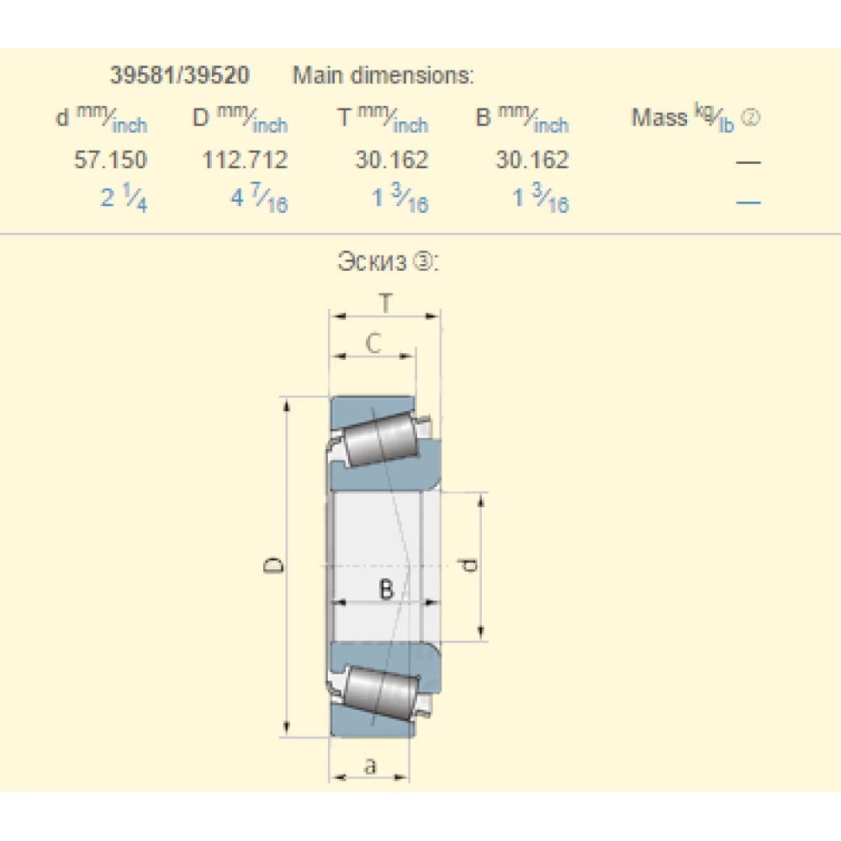Select the 57.150 bore diameter value
This screenshot has width=841, height=841.
[110, 160]
